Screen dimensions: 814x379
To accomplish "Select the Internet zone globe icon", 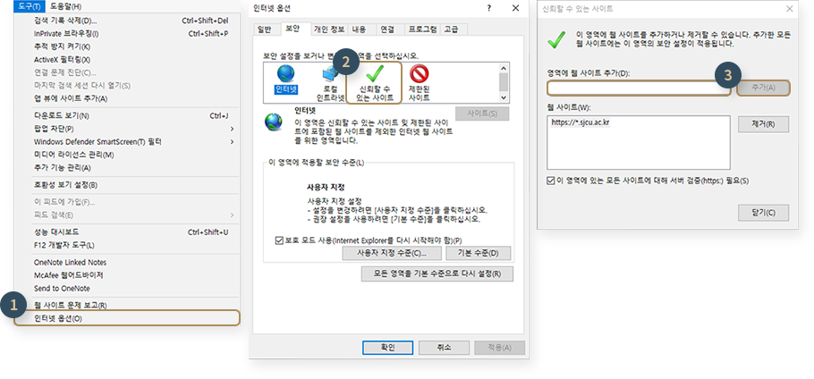I will pos(285,81).
